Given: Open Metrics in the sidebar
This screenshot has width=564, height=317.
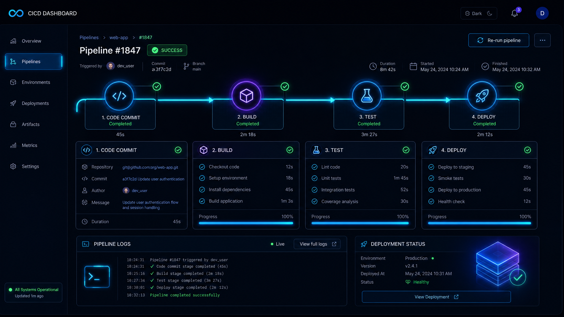Looking at the screenshot, I should pyautogui.click(x=33, y=145).
